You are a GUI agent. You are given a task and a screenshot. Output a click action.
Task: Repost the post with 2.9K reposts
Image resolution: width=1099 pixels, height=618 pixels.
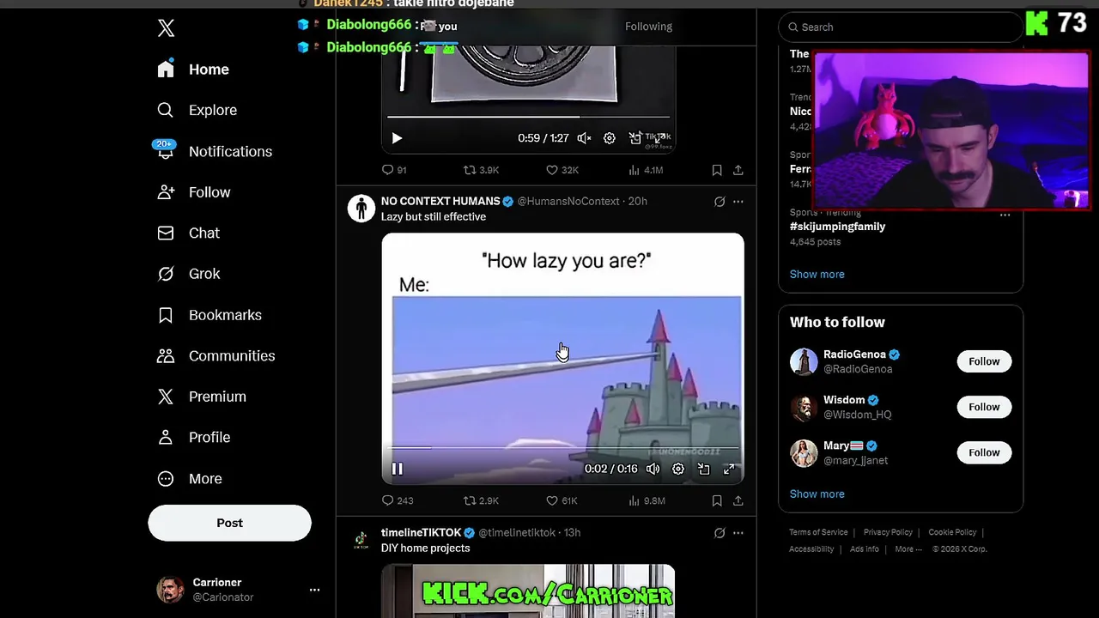pos(481,500)
